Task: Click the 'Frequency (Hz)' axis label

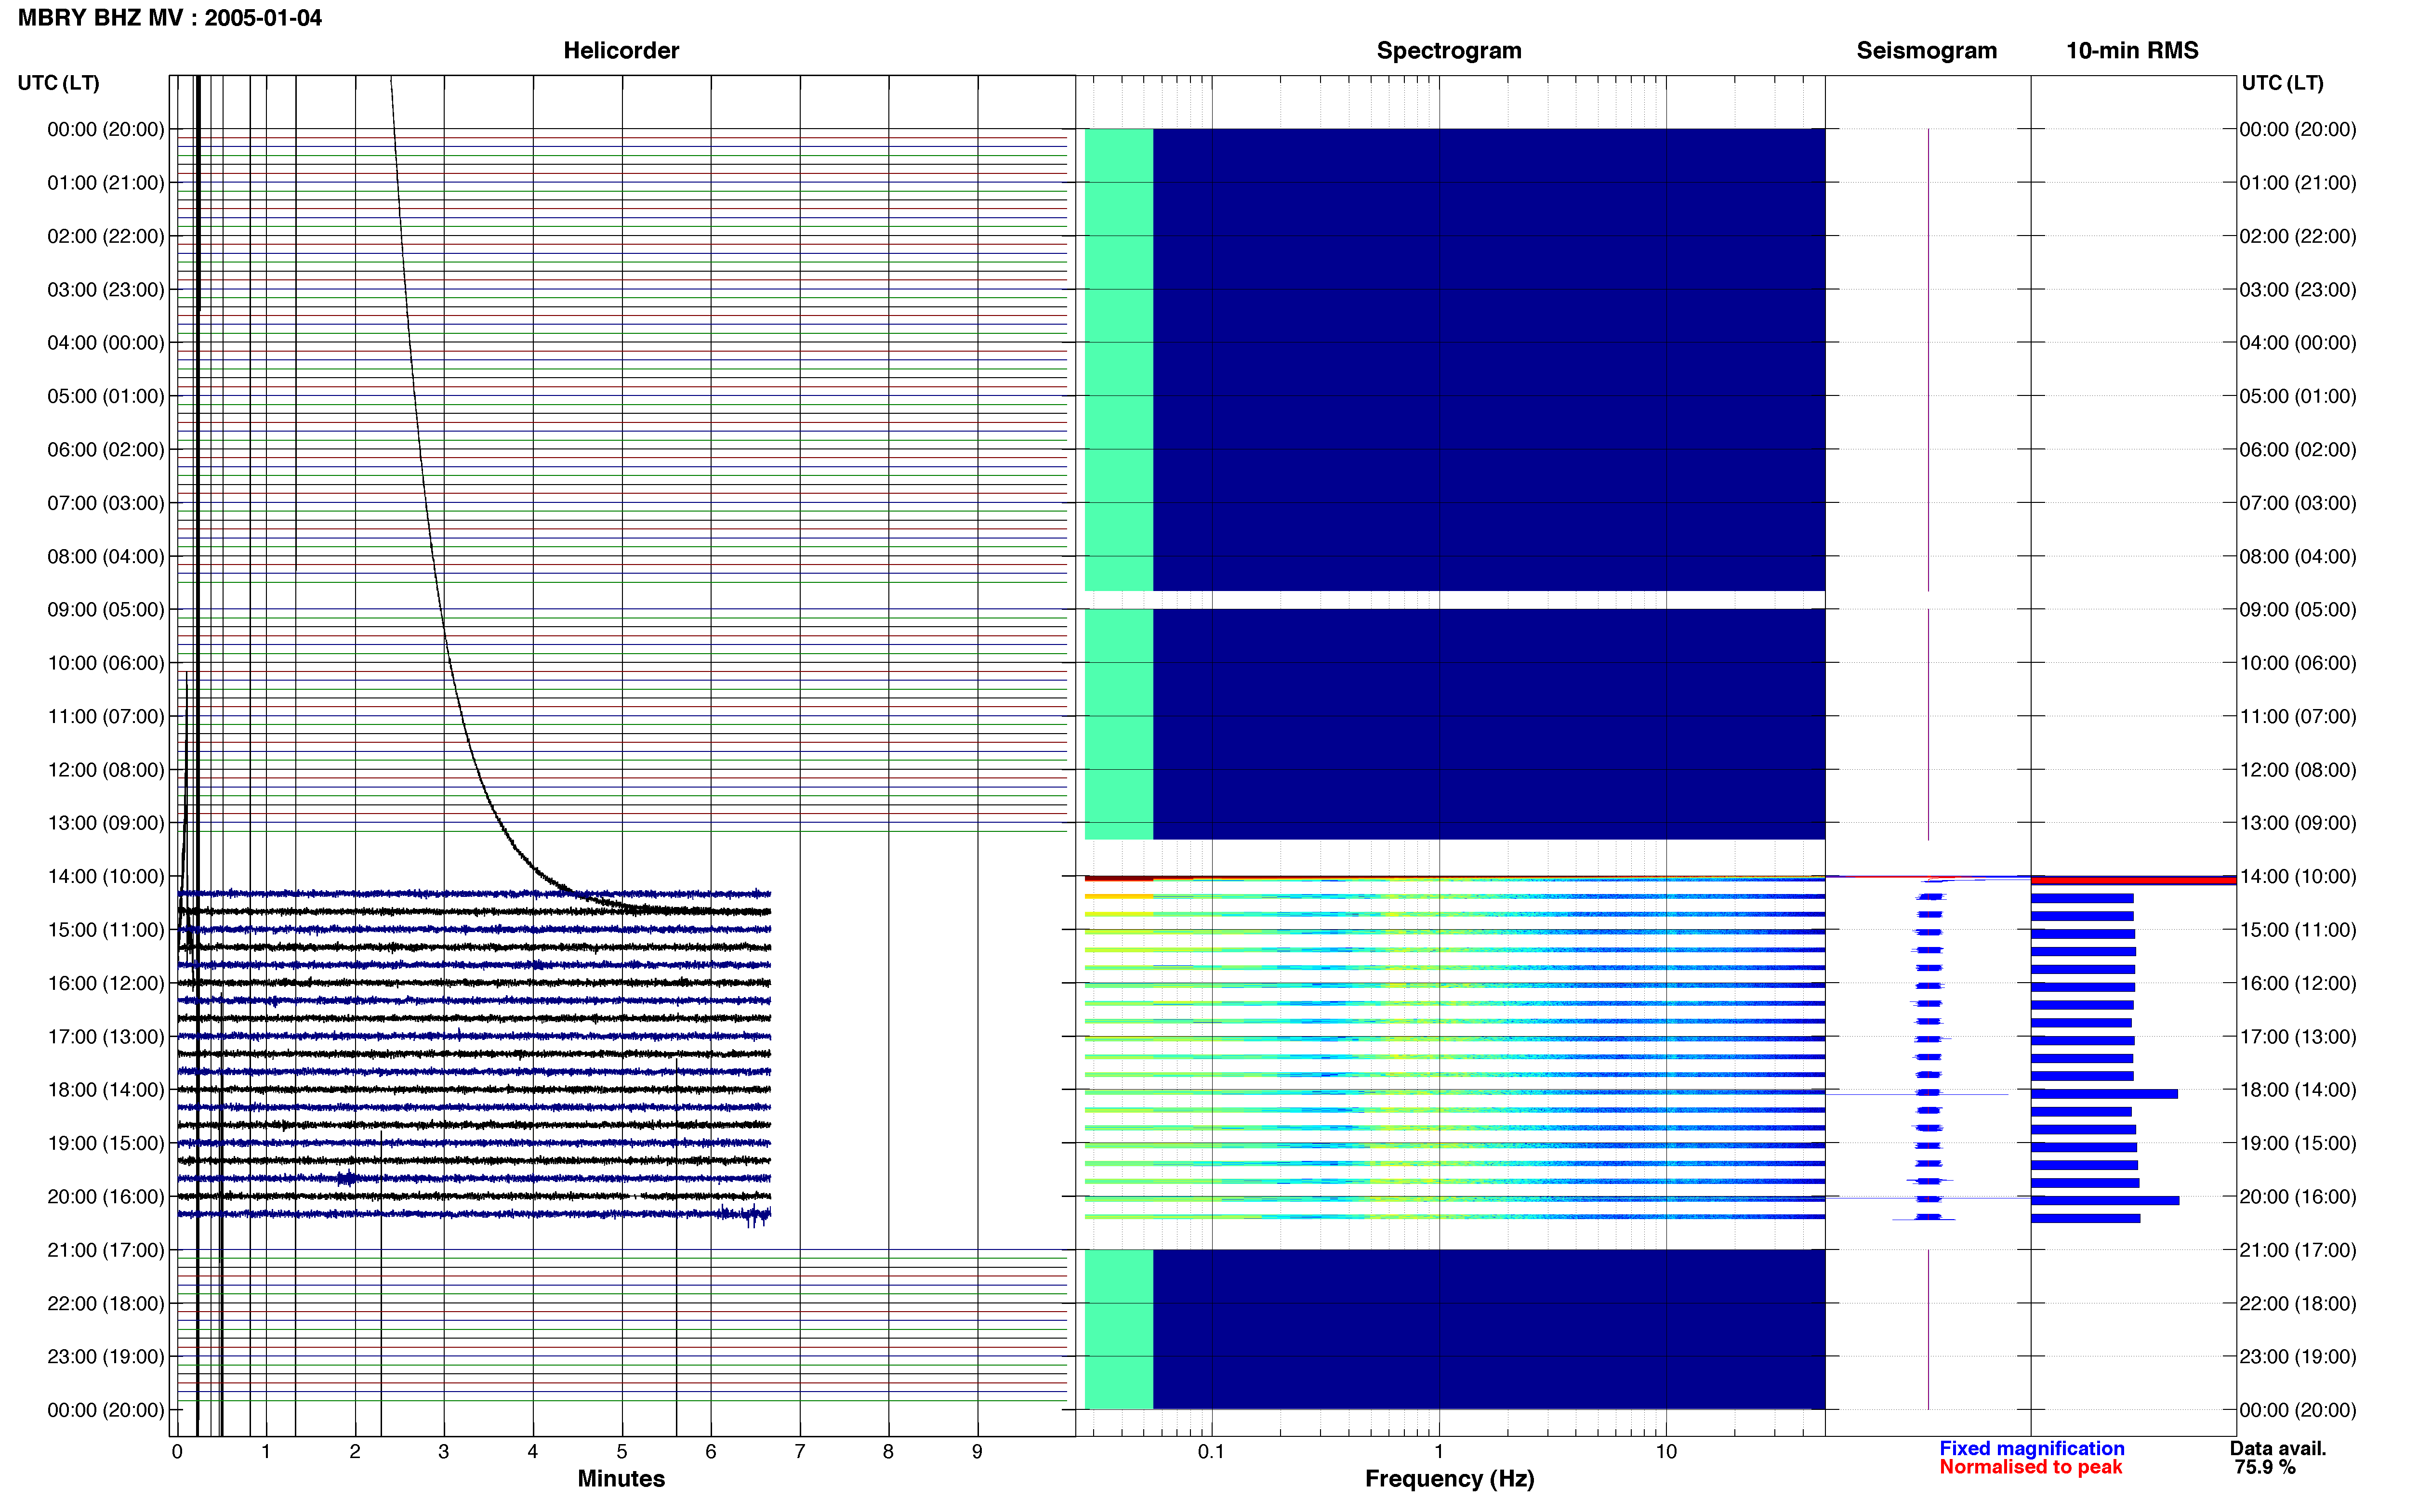Action: point(1449,1479)
